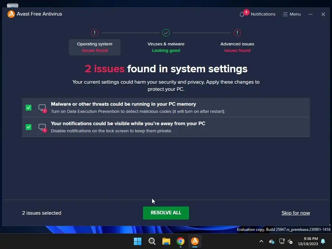Click the '2 issues found in system settings' heading
Viewport: 332px width, 249px height.
166,69
